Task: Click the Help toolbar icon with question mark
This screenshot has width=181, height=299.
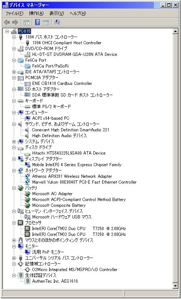Action: click(x=38, y=22)
